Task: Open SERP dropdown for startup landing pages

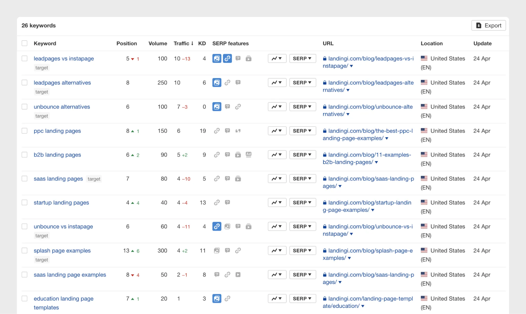Action: point(302,202)
